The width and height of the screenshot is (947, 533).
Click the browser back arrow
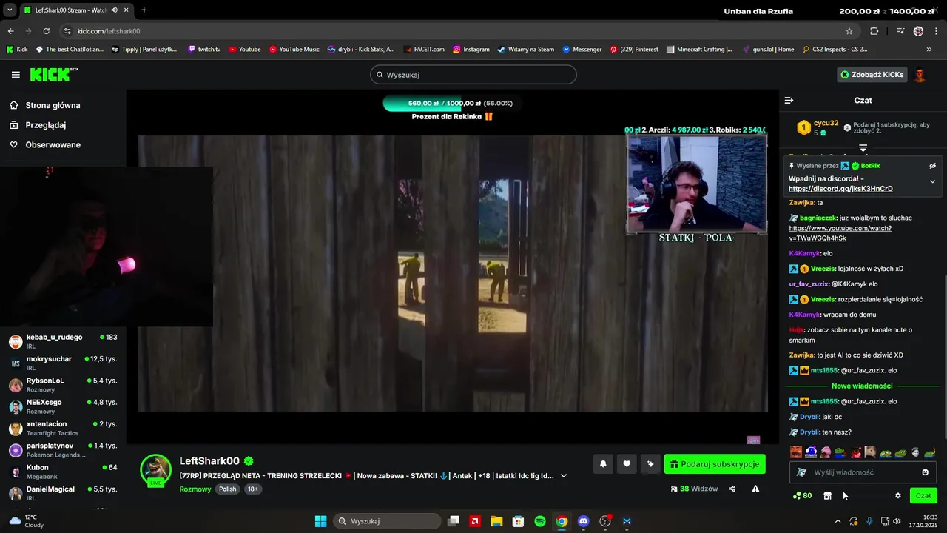pos(11,31)
